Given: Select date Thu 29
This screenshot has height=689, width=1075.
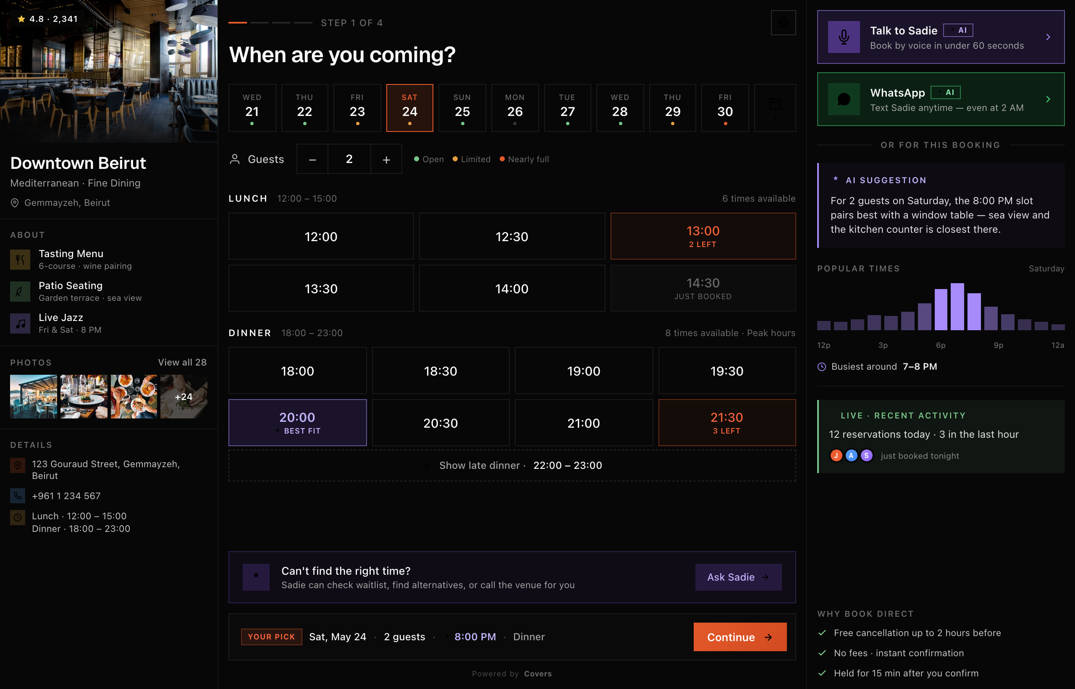Looking at the screenshot, I should [673, 108].
